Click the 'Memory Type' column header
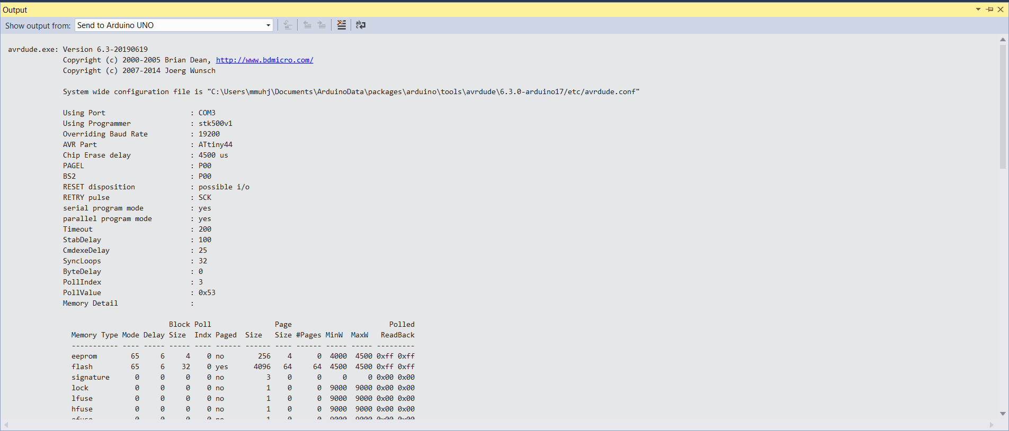This screenshot has width=1009, height=431. pos(95,335)
